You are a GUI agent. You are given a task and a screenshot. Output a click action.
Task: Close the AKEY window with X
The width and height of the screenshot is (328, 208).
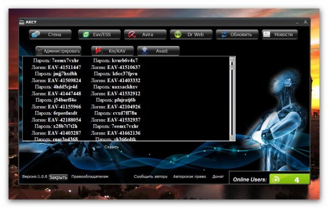tap(306, 22)
